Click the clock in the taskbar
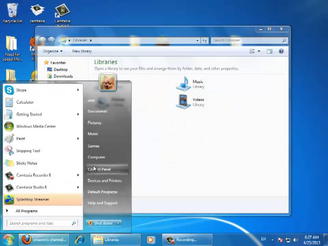The width and height of the screenshot is (328, 246). [312, 240]
